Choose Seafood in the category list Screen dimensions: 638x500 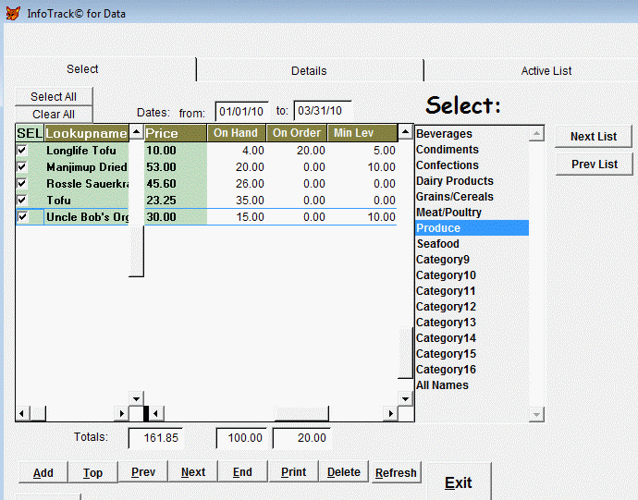[x=437, y=244]
